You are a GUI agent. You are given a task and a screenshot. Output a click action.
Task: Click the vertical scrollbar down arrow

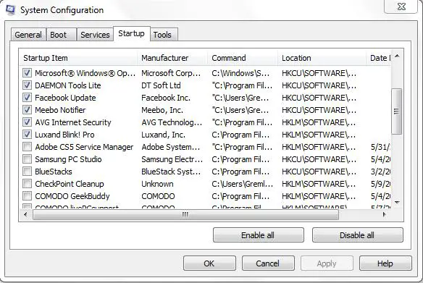coord(397,202)
